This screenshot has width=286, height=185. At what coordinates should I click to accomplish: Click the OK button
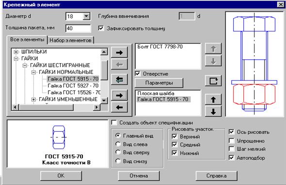[61, 176]
